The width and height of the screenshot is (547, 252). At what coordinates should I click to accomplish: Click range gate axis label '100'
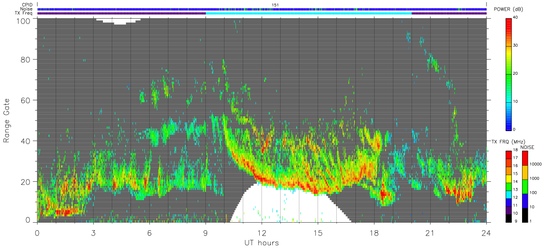click(x=24, y=20)
